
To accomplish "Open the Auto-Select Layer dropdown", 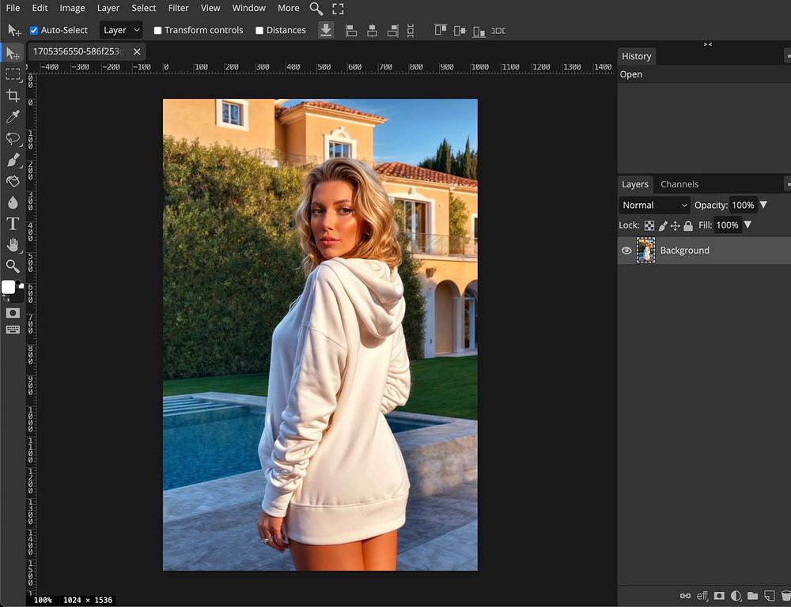I will point(121,30).
